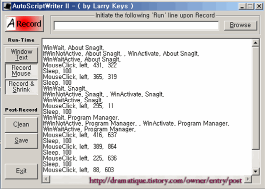This screenshot has height=189, width=265.
Task: Click the vertical scrollbar thumb
Action: pyautogui.click(x=255, y=98)
